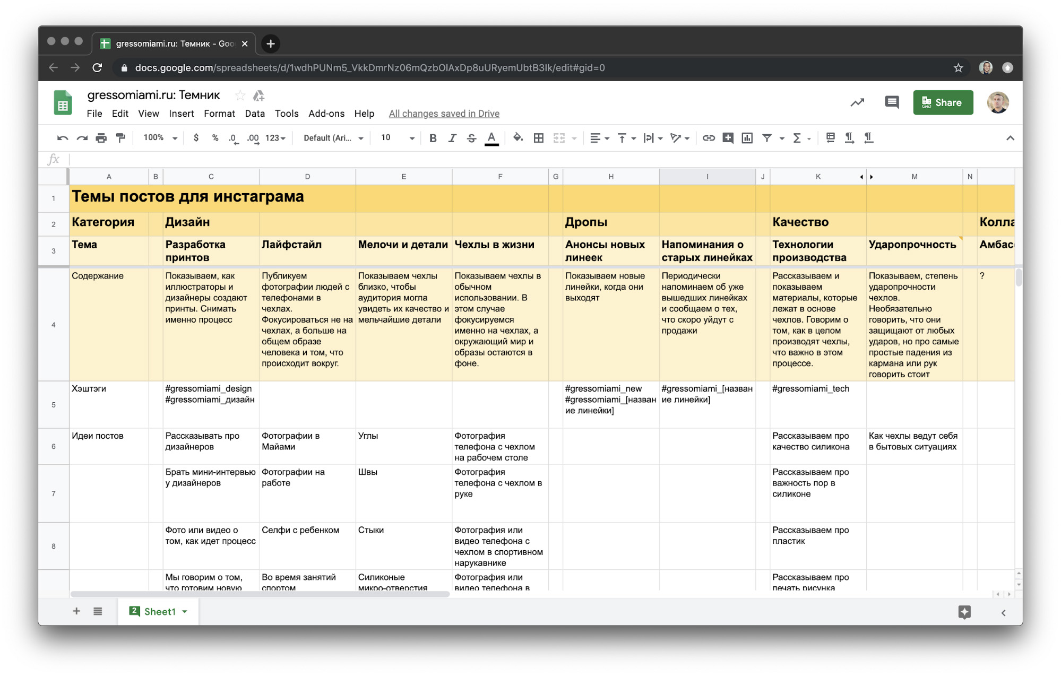The height and width of the screenshot is (676, 1061).
Task: Decrease decimal places icon
Action: pyautogui.click(x=234, y=138)
